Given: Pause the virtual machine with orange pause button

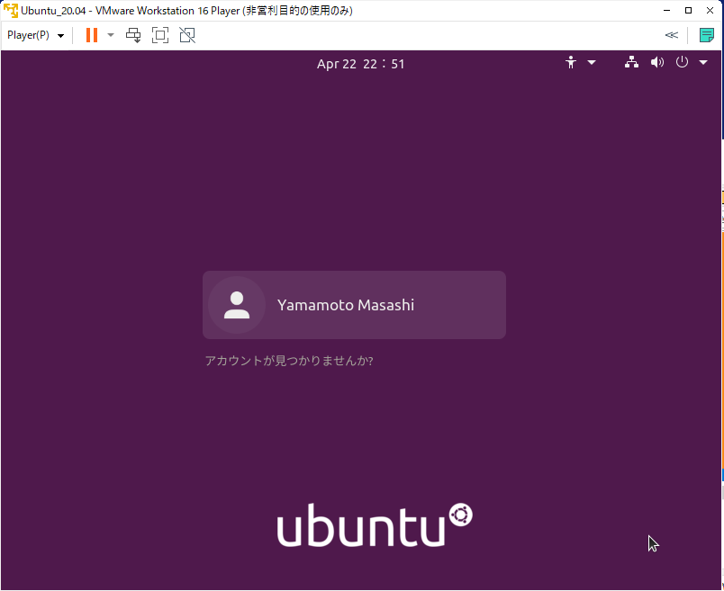Looking at the screenshot, I should [92, 35].
